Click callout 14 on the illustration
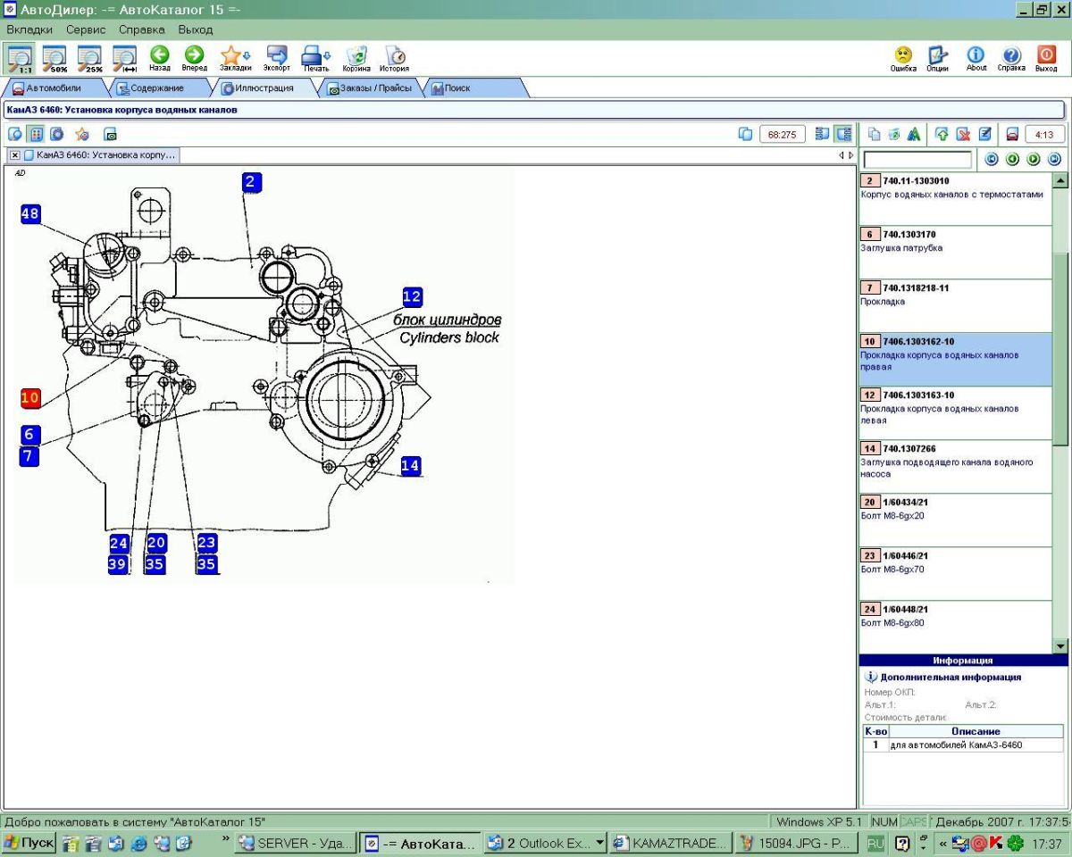Image resolution: width=1072 pixels, height=857 pixels. [411, 465]
